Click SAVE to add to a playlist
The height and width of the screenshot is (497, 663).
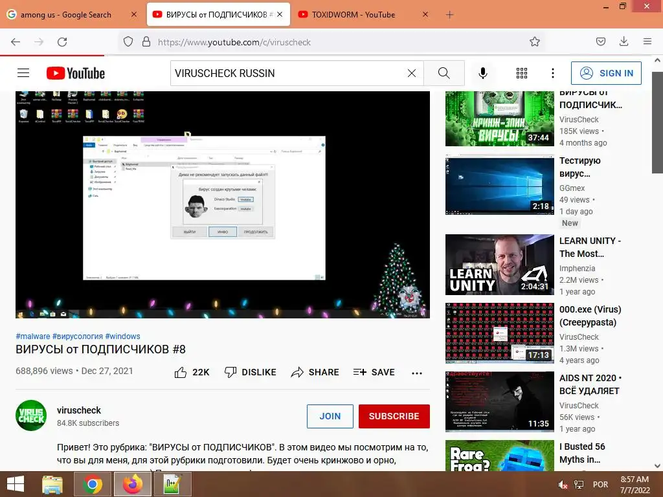click(x=374, y=372)
